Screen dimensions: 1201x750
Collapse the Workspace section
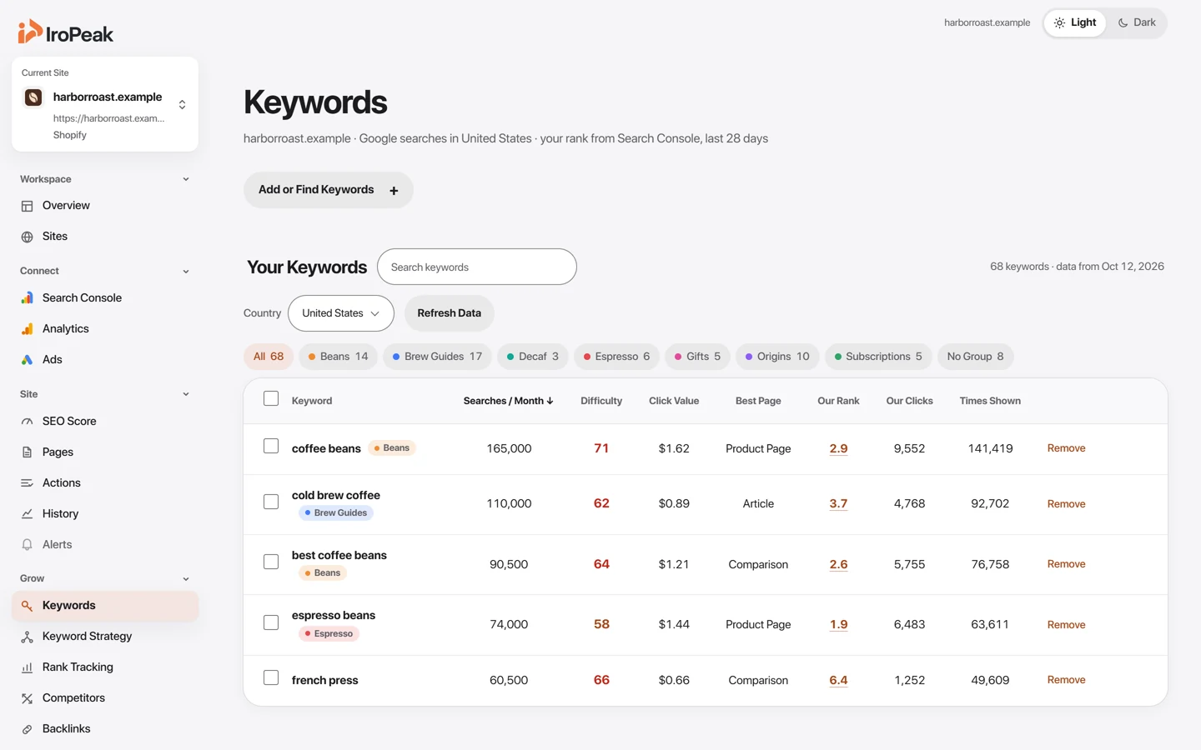[186, 179]
